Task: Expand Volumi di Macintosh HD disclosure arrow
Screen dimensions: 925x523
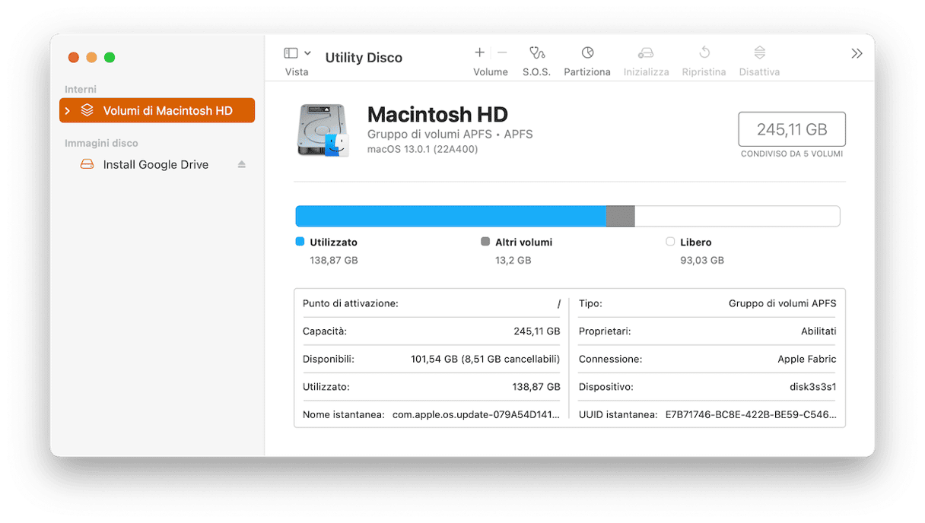Action: tap(68, 111)
